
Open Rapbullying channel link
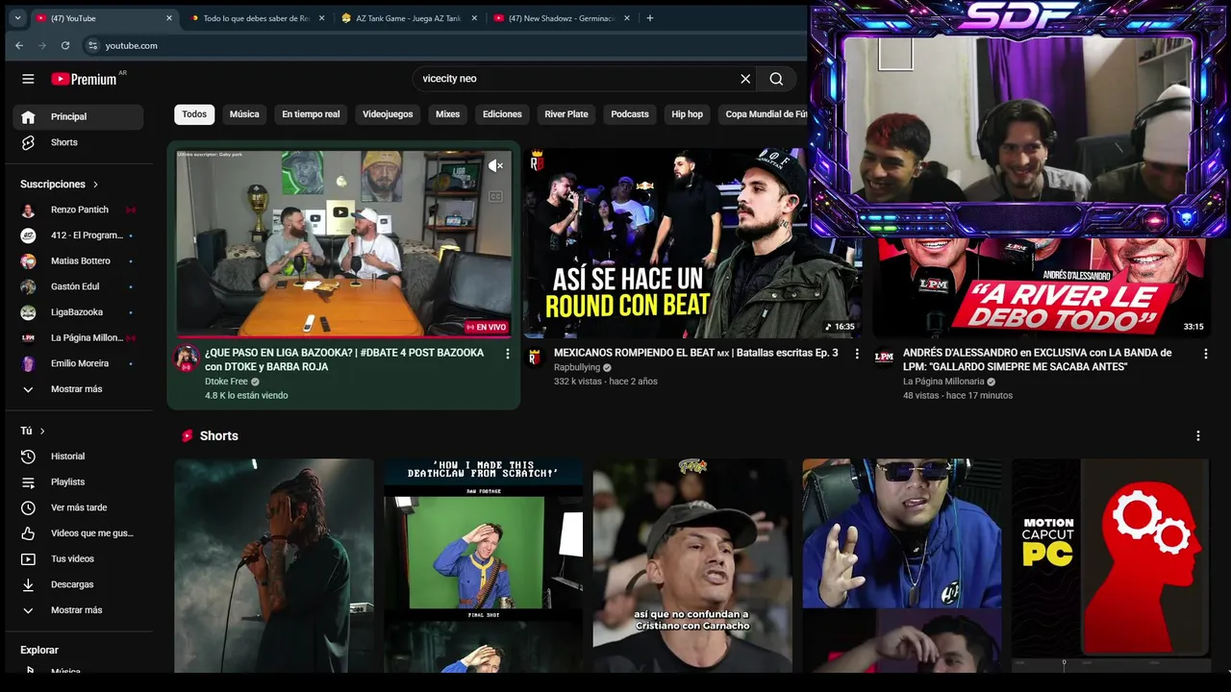(577, 367)
